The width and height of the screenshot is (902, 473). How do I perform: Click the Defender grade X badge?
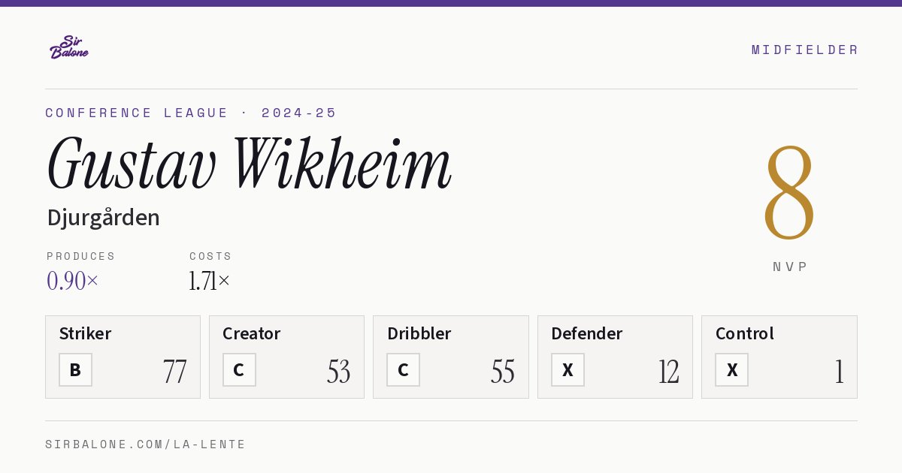(568, 369)
